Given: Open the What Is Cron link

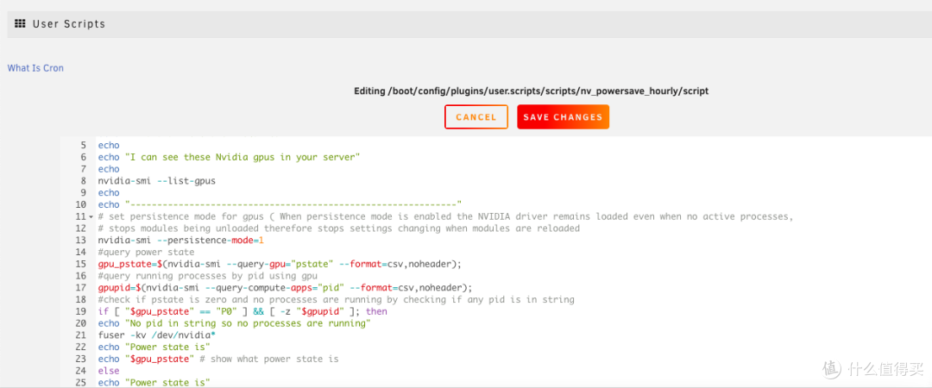Looking at the screenshot, I should point(35,68).
